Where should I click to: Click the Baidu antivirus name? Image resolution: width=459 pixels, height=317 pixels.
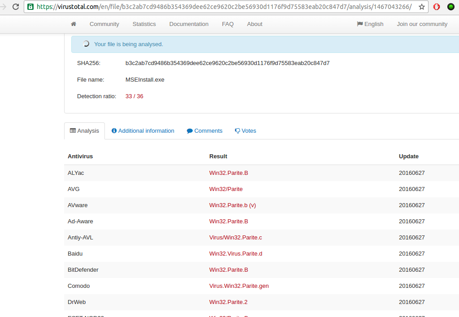click(75, 253)
